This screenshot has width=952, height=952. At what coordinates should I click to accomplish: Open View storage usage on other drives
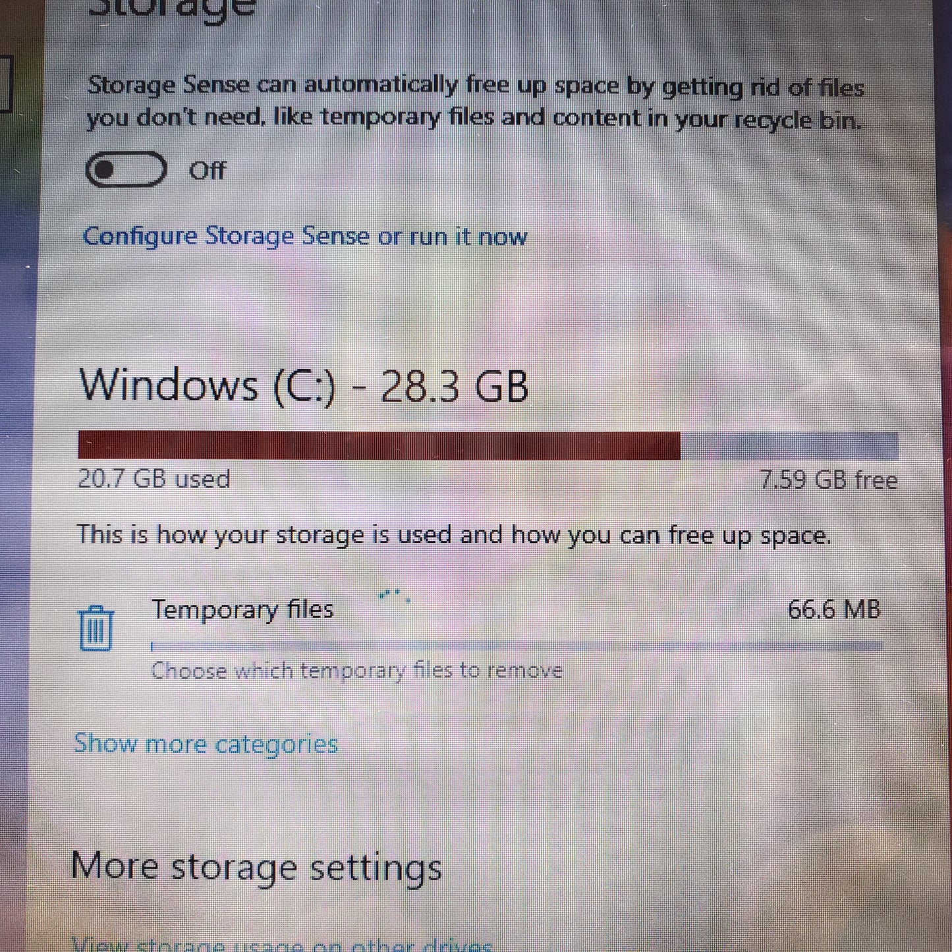(x=282, y=946)
